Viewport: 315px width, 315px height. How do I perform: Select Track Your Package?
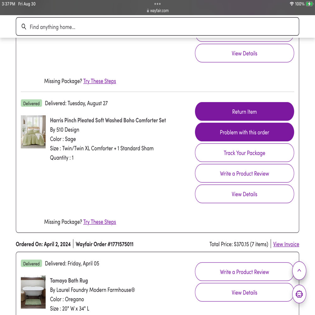point(244,153)
